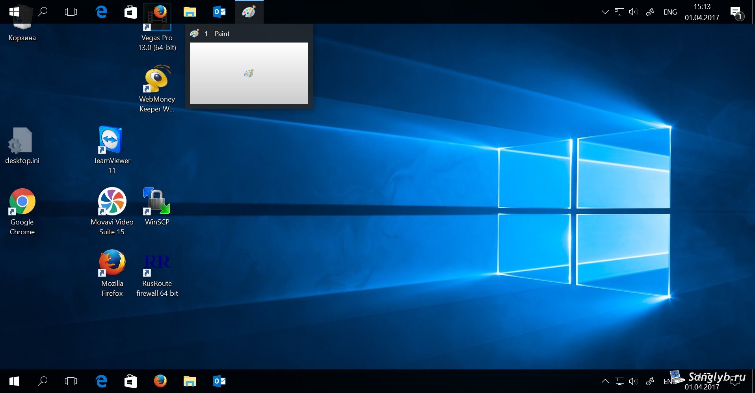755x393 pixels.
Task: Open Microsoft Edge from top taskbar
Action: point(101,12)
